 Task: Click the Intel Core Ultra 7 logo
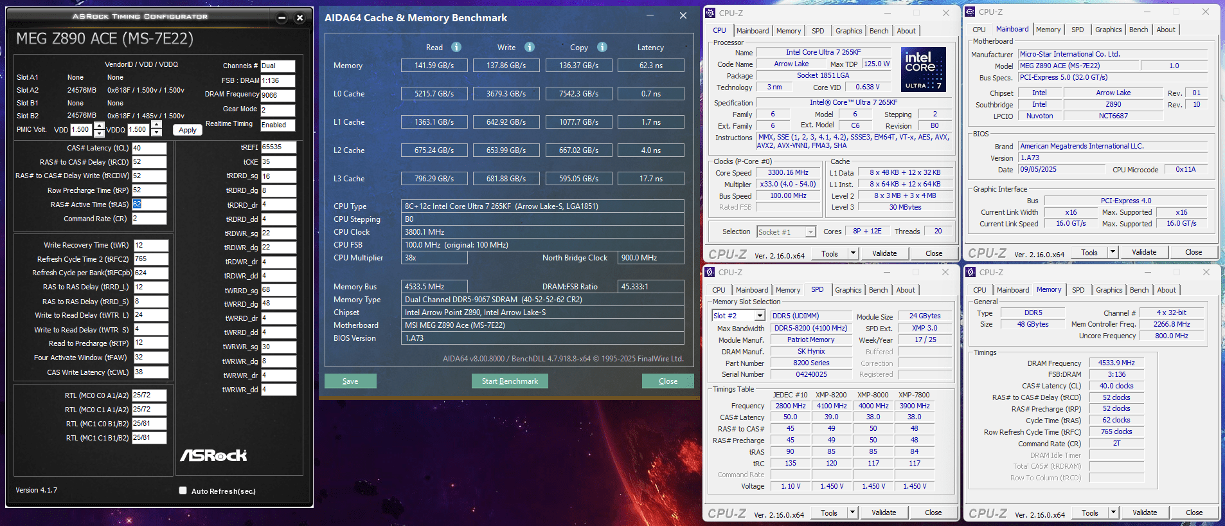[x=923, y=69]
